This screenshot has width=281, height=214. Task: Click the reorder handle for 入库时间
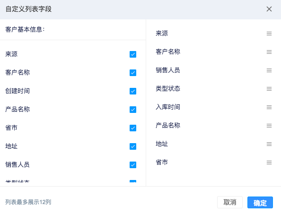pyautogui.click(x=269, y=107)
